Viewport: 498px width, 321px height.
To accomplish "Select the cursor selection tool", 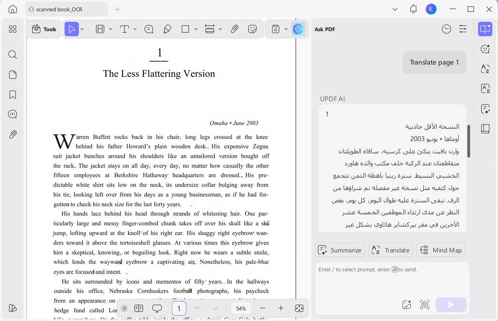I will coord(72,29).
